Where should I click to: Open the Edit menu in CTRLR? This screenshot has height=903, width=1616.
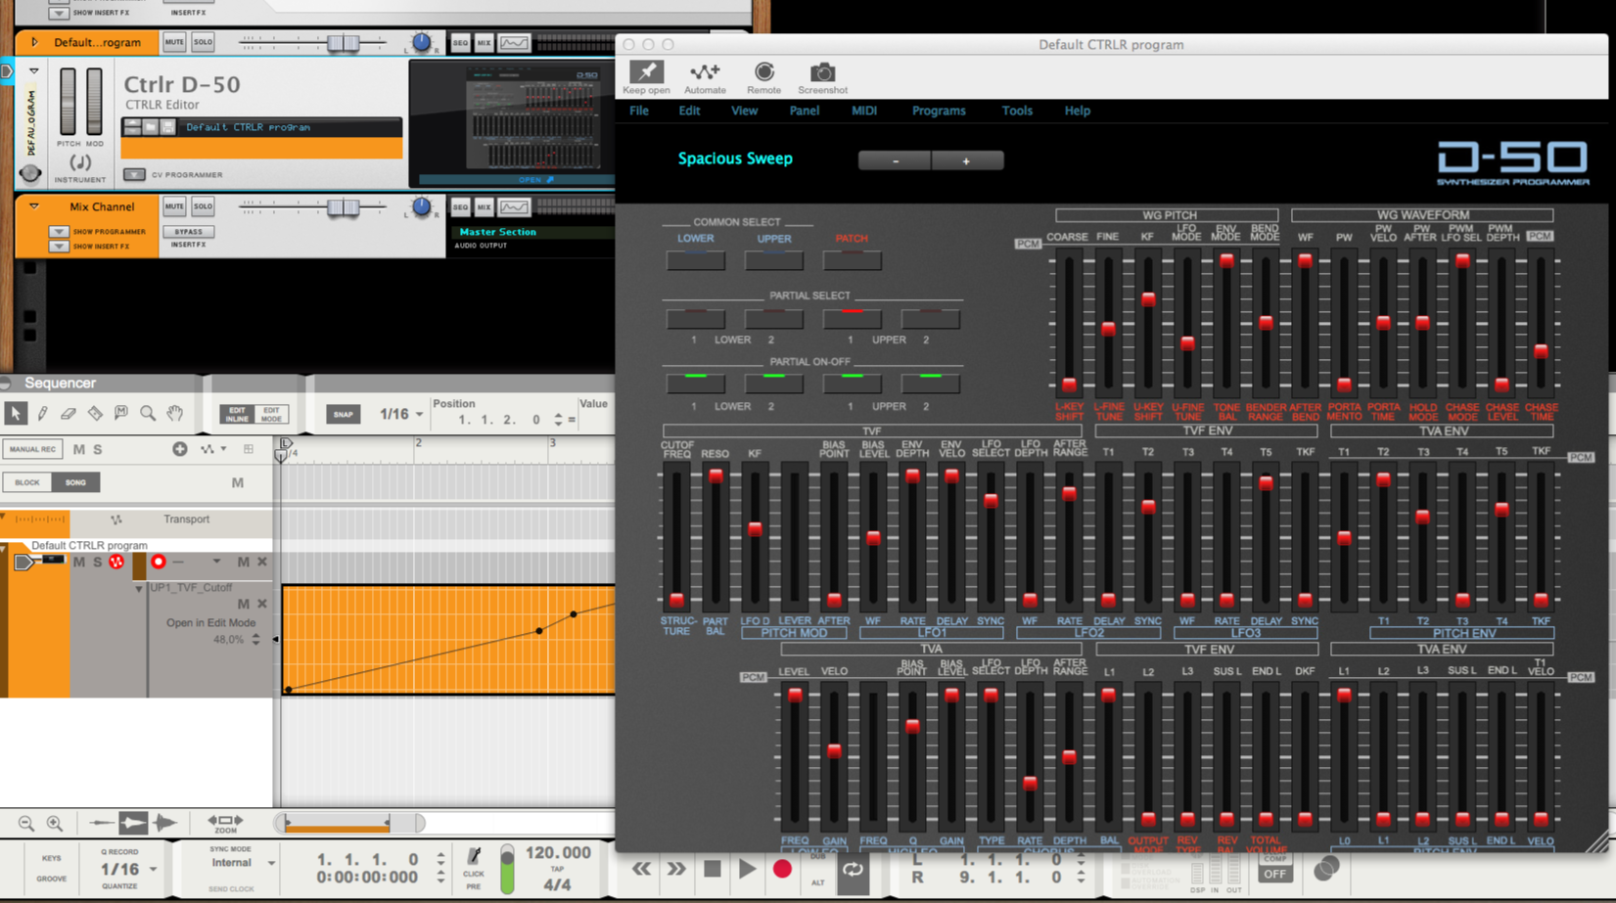(x=689, y=111)
